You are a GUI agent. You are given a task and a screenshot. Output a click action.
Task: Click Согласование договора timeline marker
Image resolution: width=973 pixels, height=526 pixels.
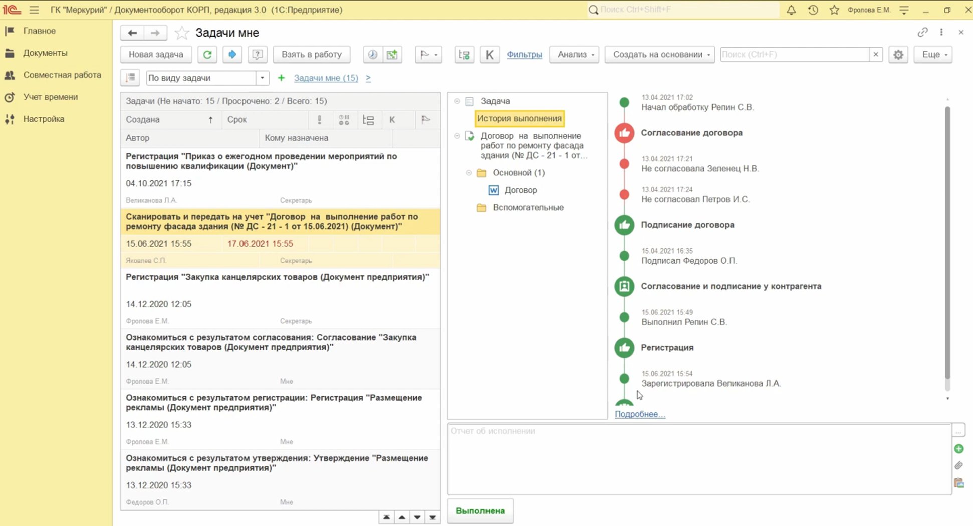[x=624, y=133]
